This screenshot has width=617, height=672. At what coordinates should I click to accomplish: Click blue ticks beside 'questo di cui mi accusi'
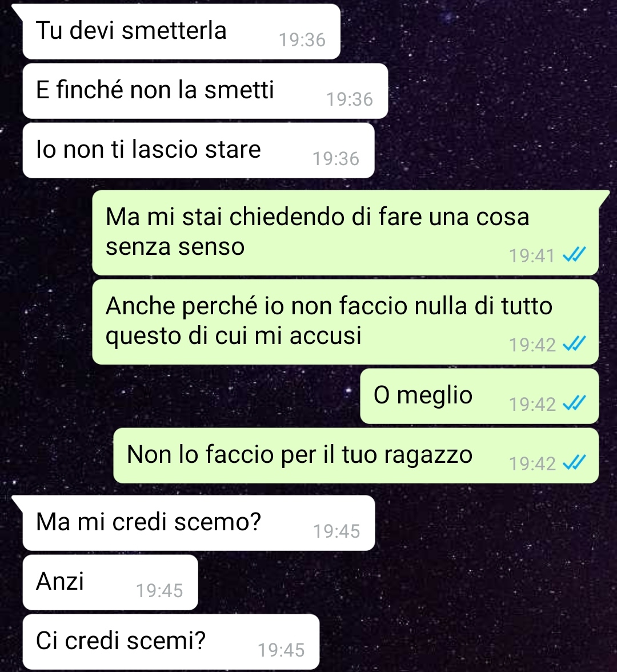coord(574,344)
